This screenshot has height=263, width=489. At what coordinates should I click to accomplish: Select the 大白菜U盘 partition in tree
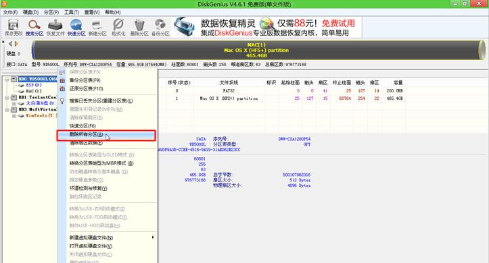tap(41, 103)
